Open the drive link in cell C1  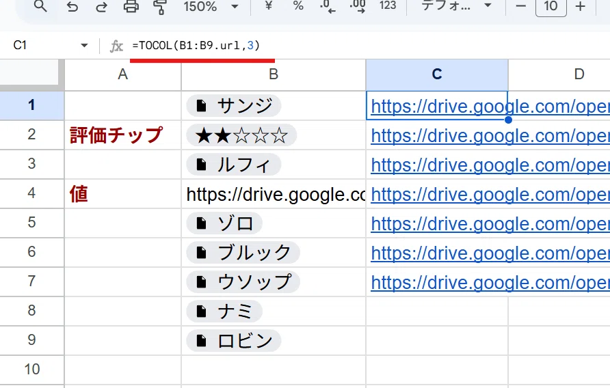pos(490,106)
